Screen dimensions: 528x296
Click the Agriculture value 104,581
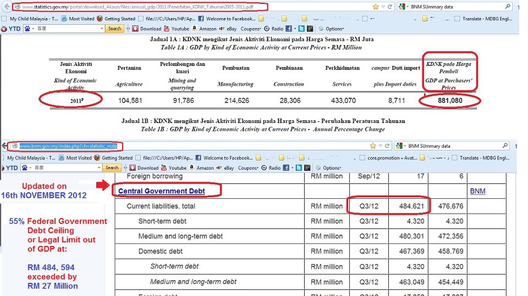[x=130, y=100]
